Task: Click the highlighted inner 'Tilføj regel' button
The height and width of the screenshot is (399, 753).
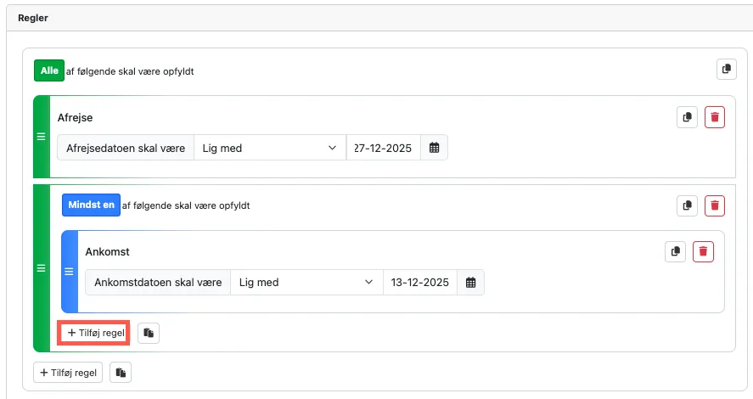Action: (93, 334)
